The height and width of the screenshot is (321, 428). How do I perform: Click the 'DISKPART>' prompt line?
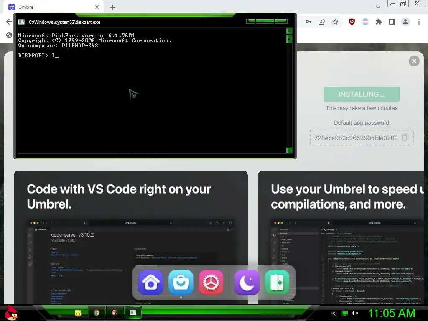[38, 56]
